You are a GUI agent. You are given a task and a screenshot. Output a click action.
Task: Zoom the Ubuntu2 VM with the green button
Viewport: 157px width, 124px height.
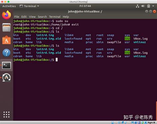[x=9, y=2]
